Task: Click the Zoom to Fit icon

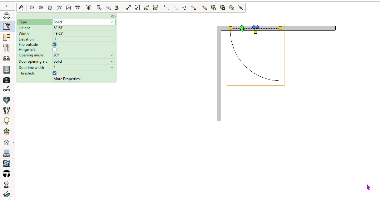Action: [59, 8]
